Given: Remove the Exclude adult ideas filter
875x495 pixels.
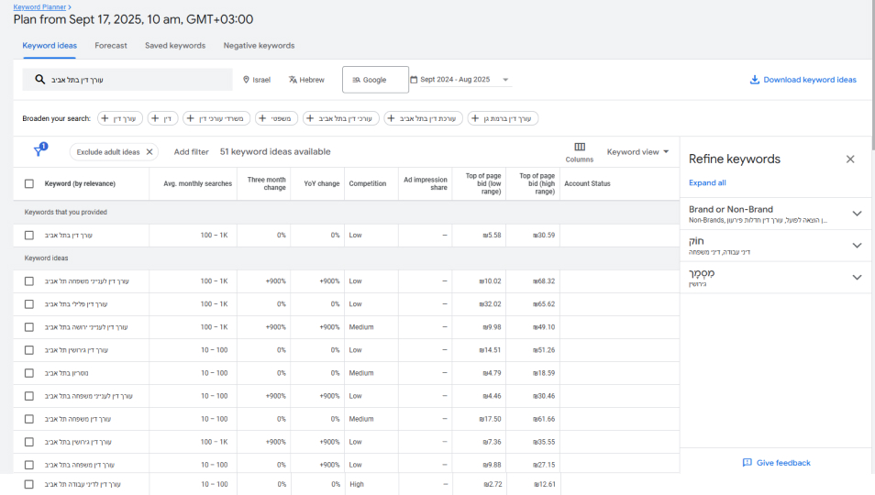Looking at the screenshot, I should click(x=150, y=152).
